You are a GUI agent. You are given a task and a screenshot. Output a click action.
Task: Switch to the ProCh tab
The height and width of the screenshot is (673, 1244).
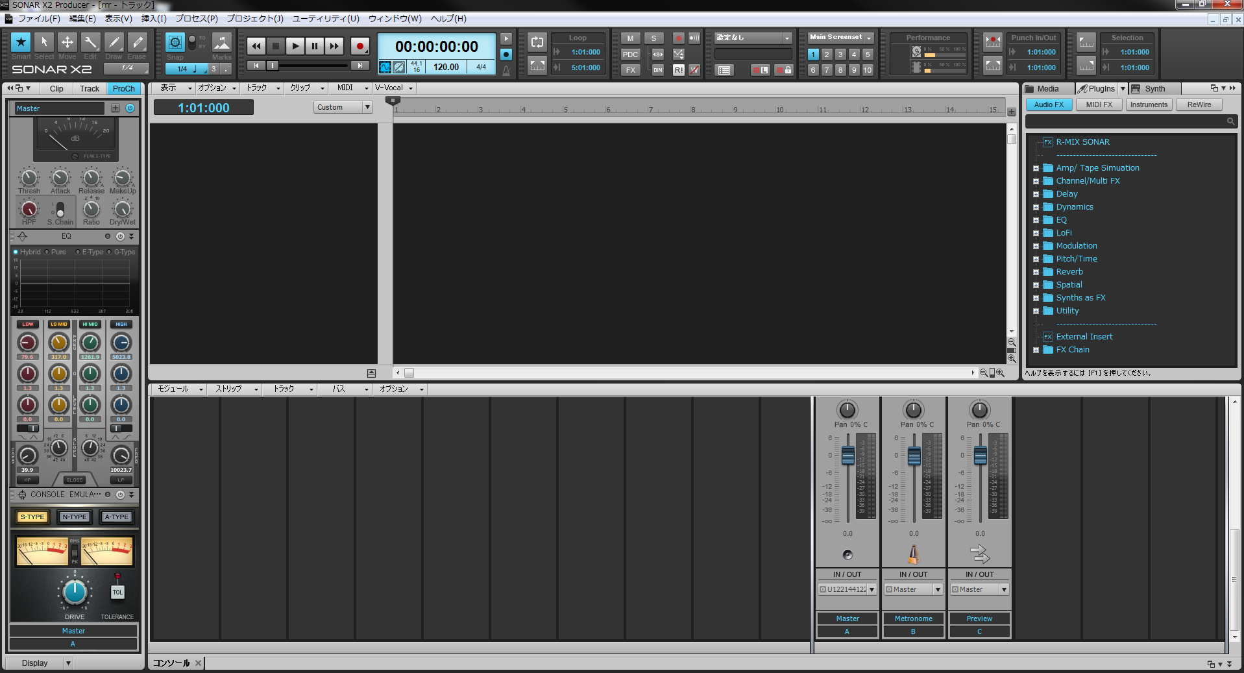pos(124,89)
